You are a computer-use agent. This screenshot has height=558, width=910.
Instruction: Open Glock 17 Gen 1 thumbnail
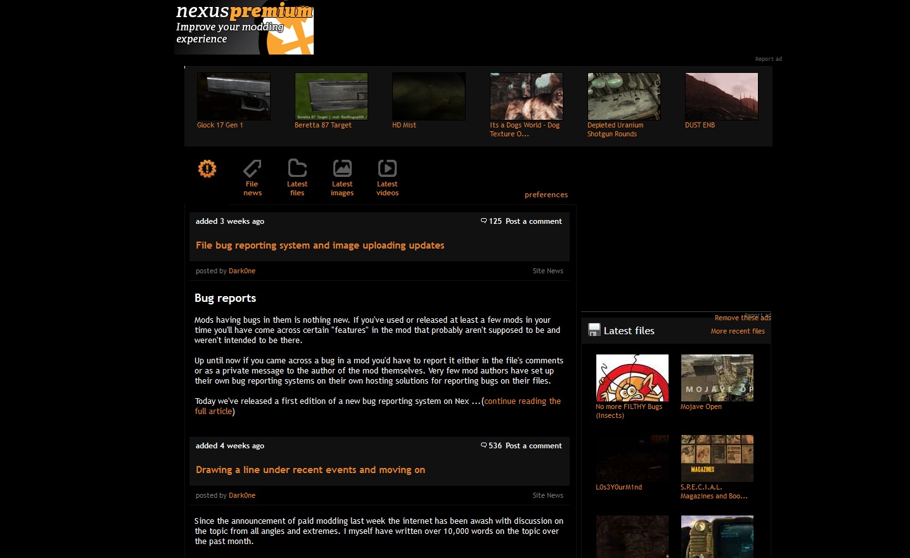pyautogui.click(x=234, y=96)
